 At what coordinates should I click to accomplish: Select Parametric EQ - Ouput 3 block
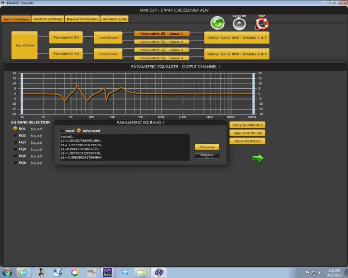click(161, 50)
